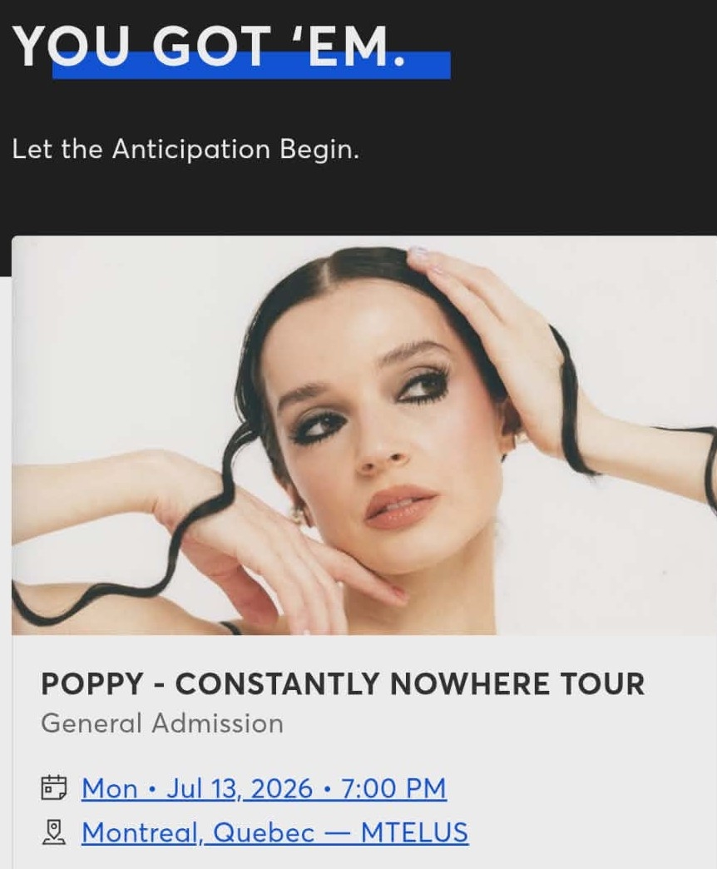Click the location pin icon beside the venue

coord(53,832)
